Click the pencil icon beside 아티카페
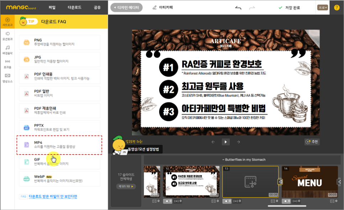The width and height of the screenshot is (344, 210). [155, 7]
